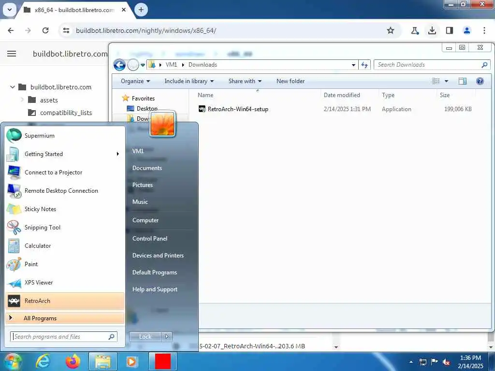Go back in Explorer window

point(119,65)
